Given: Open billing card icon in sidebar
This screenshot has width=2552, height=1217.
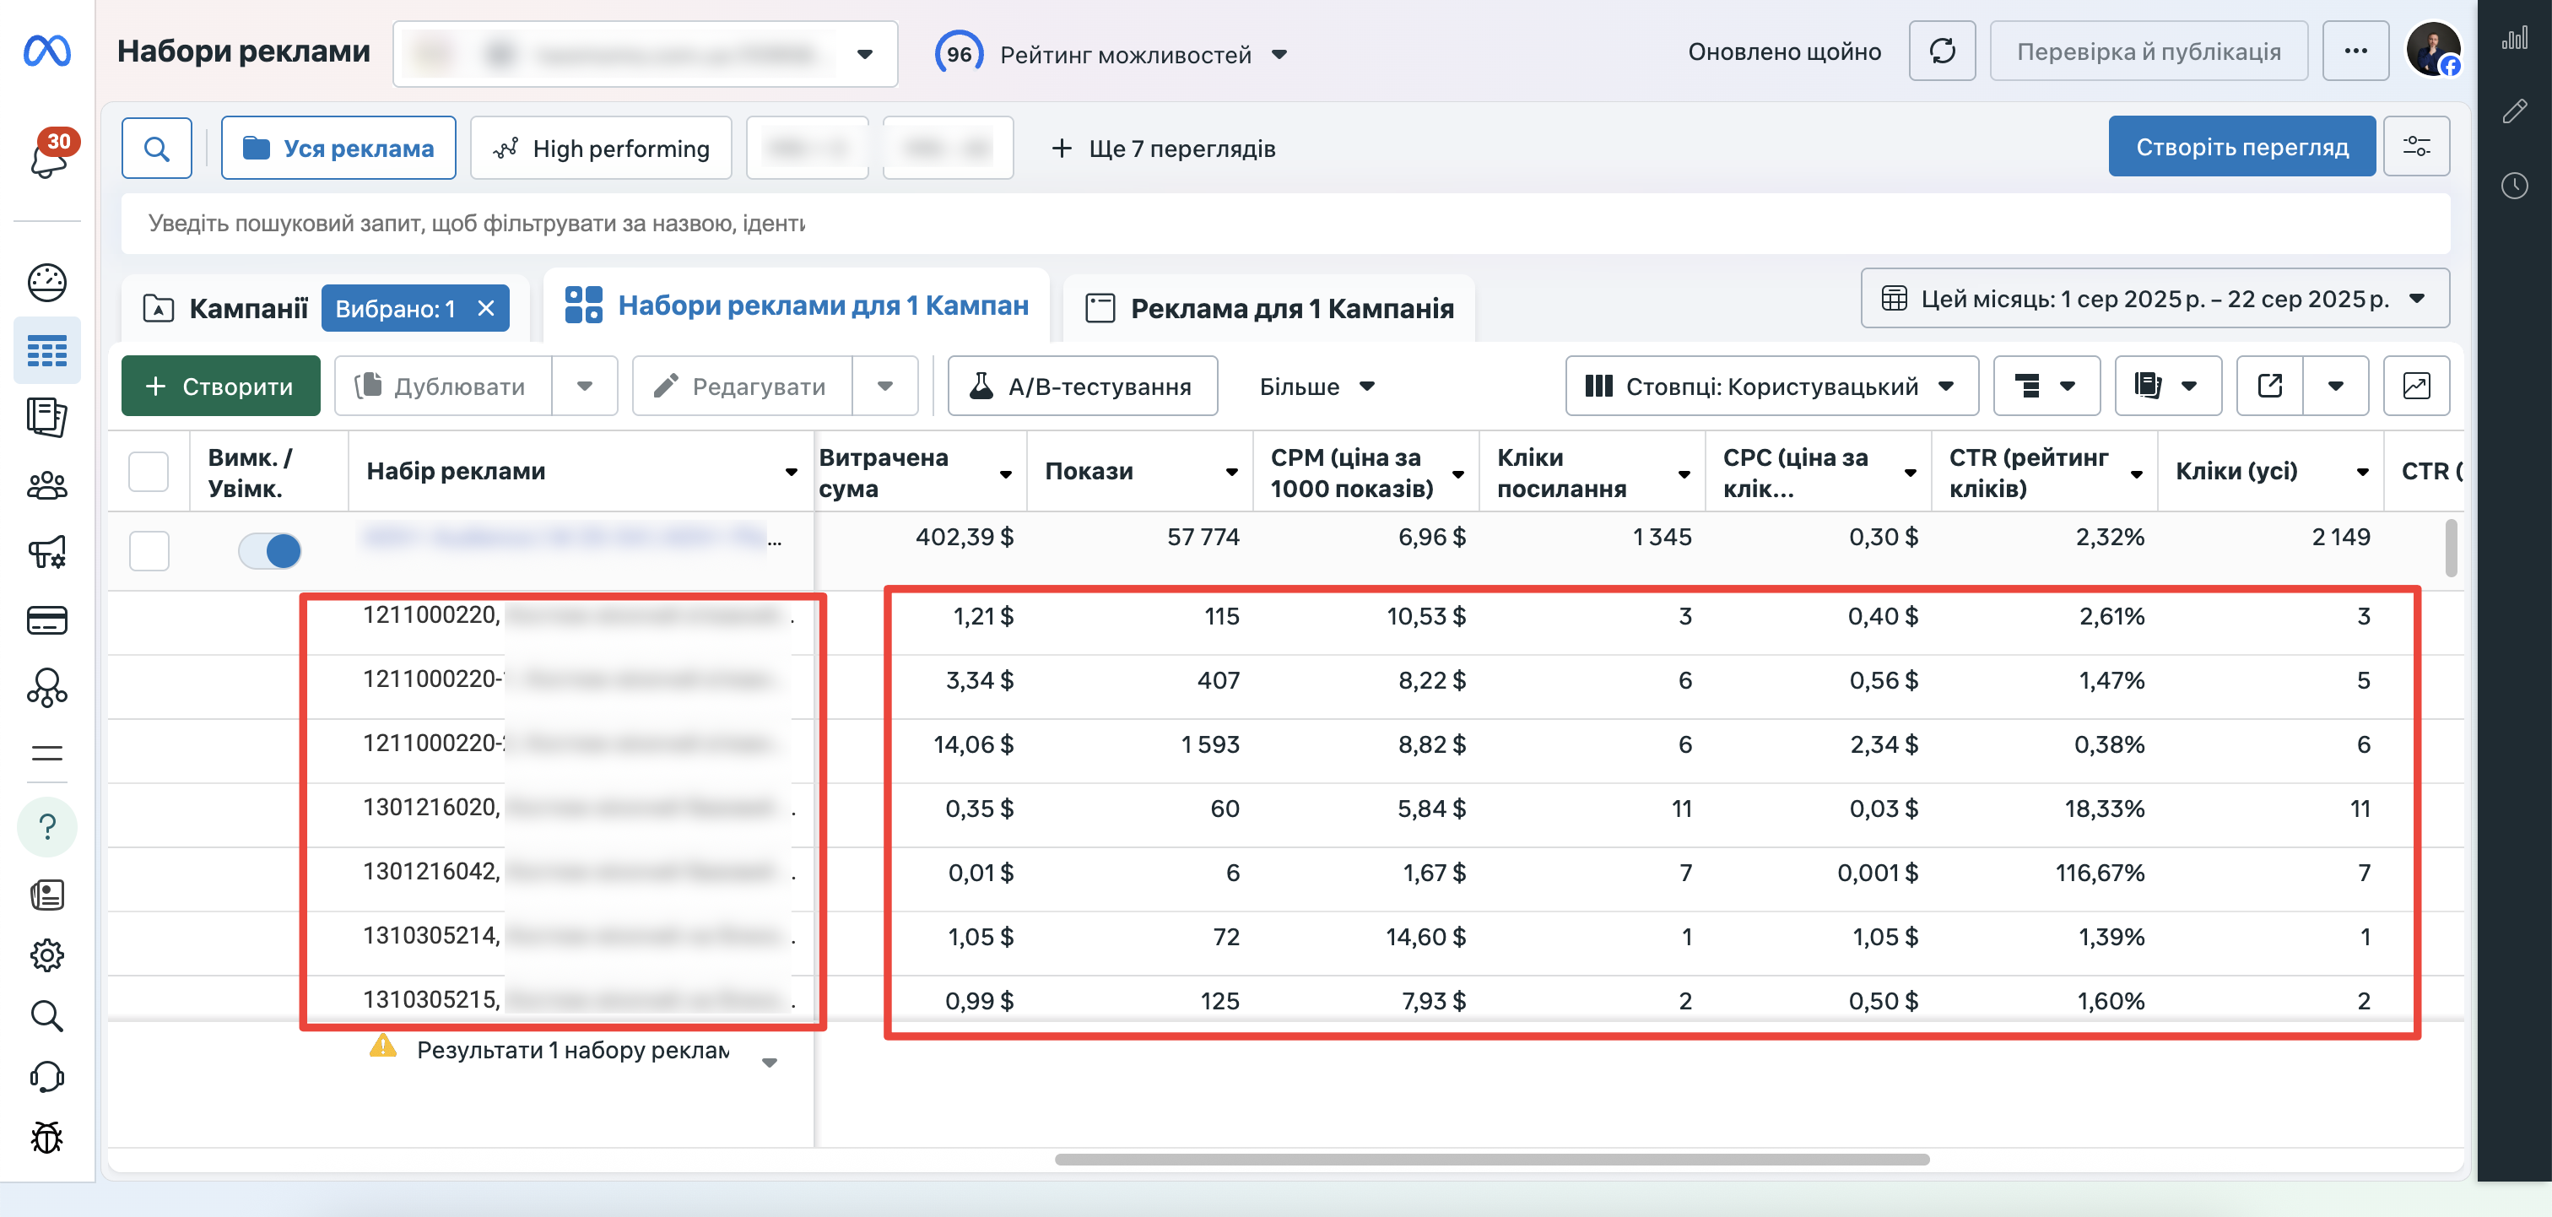Looking at the screenshot, I should pos(46,620).
